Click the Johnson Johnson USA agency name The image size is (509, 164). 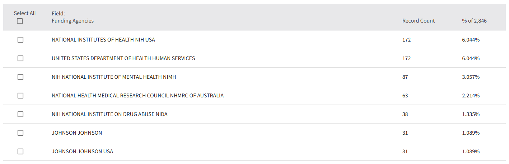(82, 151)
